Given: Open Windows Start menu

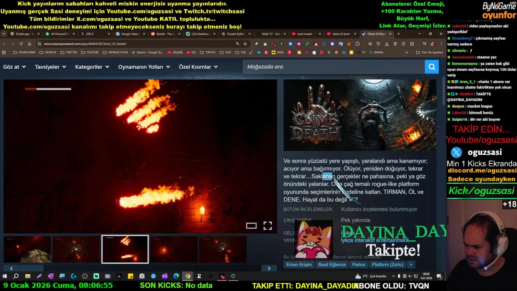Looking at the screenshot, I should click(x=5, y=276).
